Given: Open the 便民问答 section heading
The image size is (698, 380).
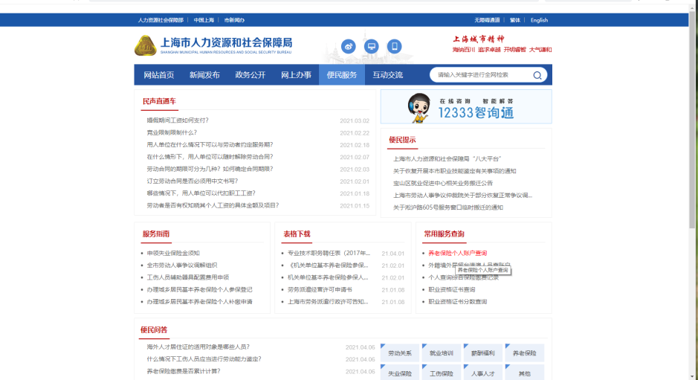Looking at the screenshot, I should pos(154,329).
